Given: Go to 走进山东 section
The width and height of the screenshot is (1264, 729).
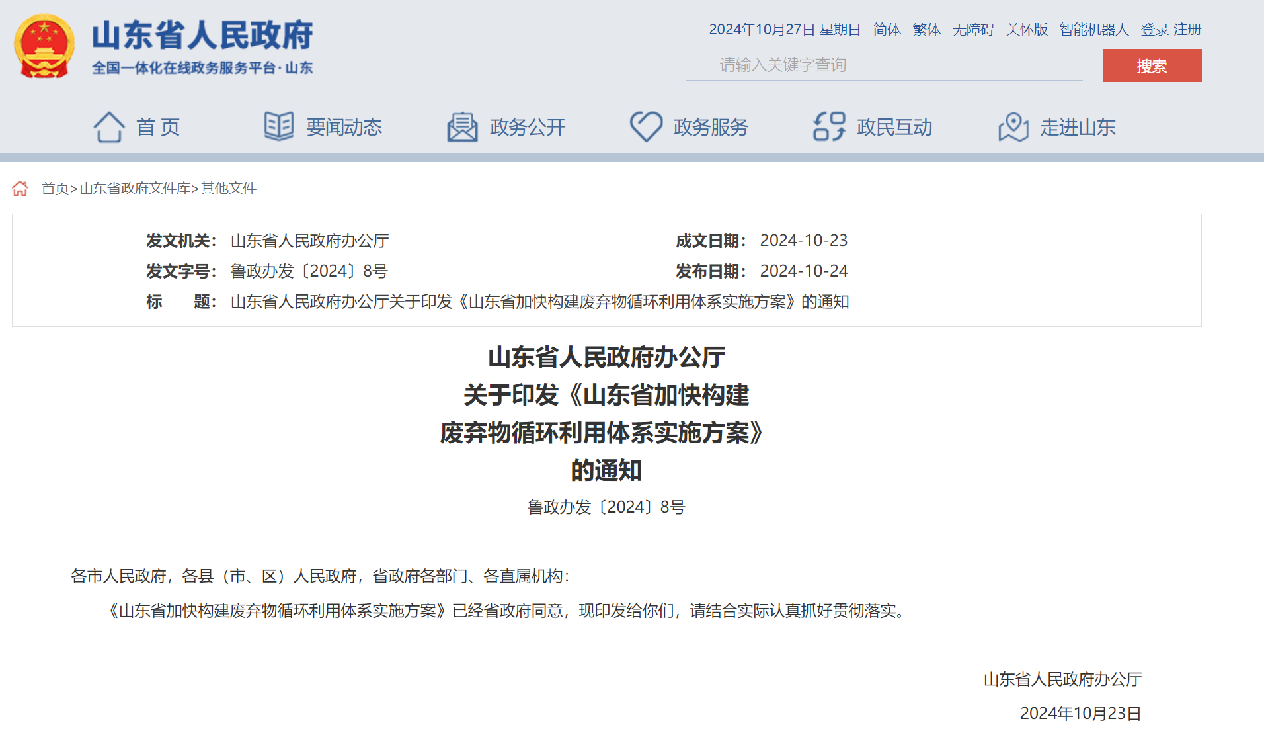Looking at the screenshot, I should (x=1078, y=127).
